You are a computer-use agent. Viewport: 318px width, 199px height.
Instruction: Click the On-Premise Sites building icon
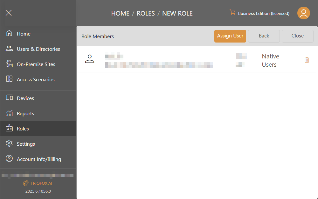pyautogui.click(x=9, y=63)
